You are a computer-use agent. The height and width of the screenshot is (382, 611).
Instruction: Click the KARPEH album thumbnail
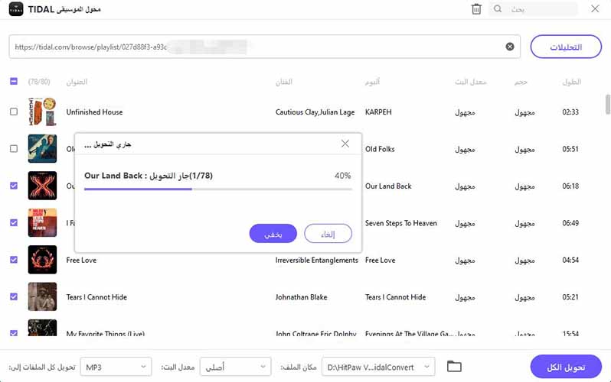pyautogui.click(x=42, y=112)
